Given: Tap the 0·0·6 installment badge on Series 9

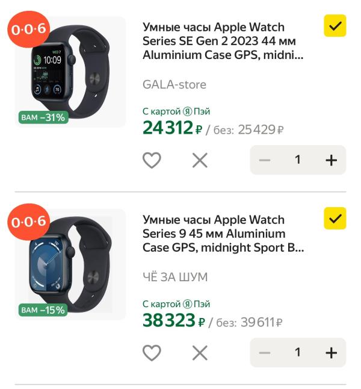Looking at the screenshot, I should (29, 222).
